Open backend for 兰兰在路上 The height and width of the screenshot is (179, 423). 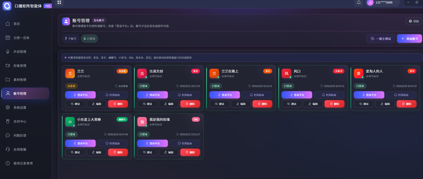(x=257, y=95)
